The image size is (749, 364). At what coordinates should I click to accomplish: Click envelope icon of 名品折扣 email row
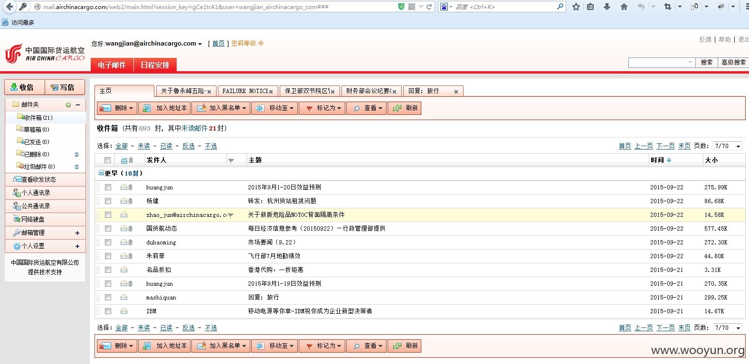(x=124, y=270)
